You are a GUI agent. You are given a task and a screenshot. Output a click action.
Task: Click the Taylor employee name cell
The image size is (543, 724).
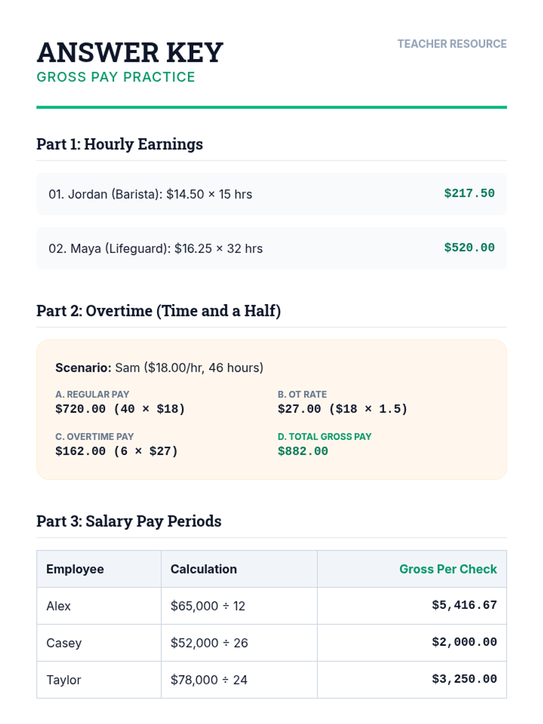[64, 680]
